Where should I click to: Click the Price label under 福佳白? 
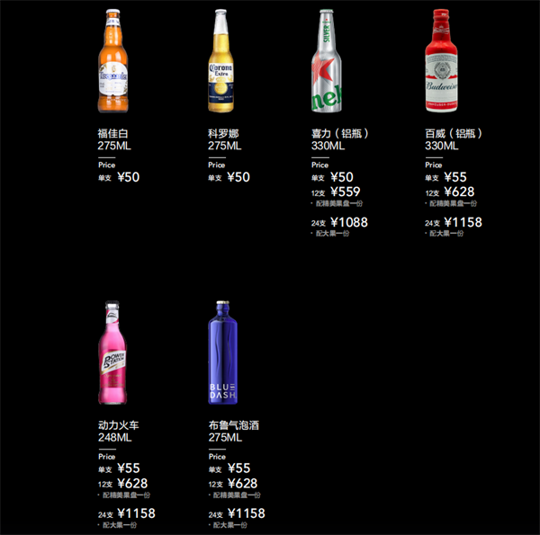tap(107, 165)
